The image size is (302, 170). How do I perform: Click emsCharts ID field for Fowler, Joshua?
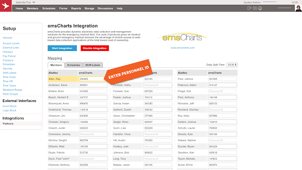coord(158,97)
